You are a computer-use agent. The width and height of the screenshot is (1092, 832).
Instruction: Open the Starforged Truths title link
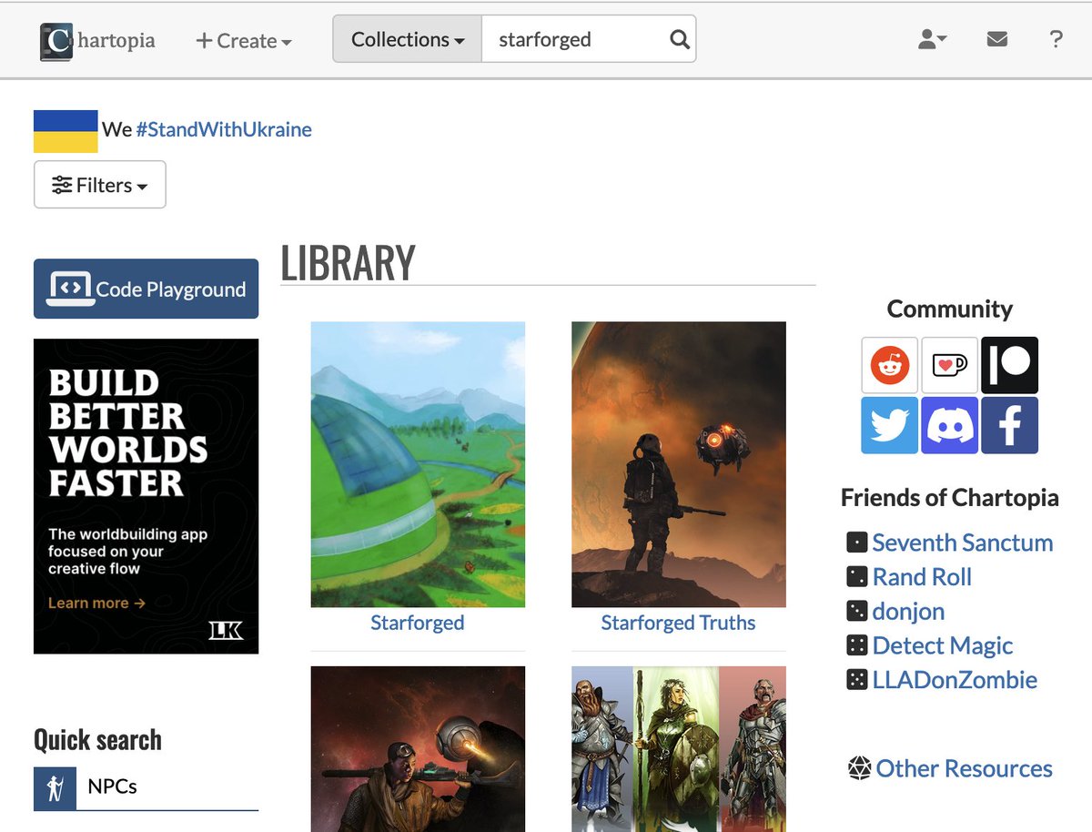point(679,623)
